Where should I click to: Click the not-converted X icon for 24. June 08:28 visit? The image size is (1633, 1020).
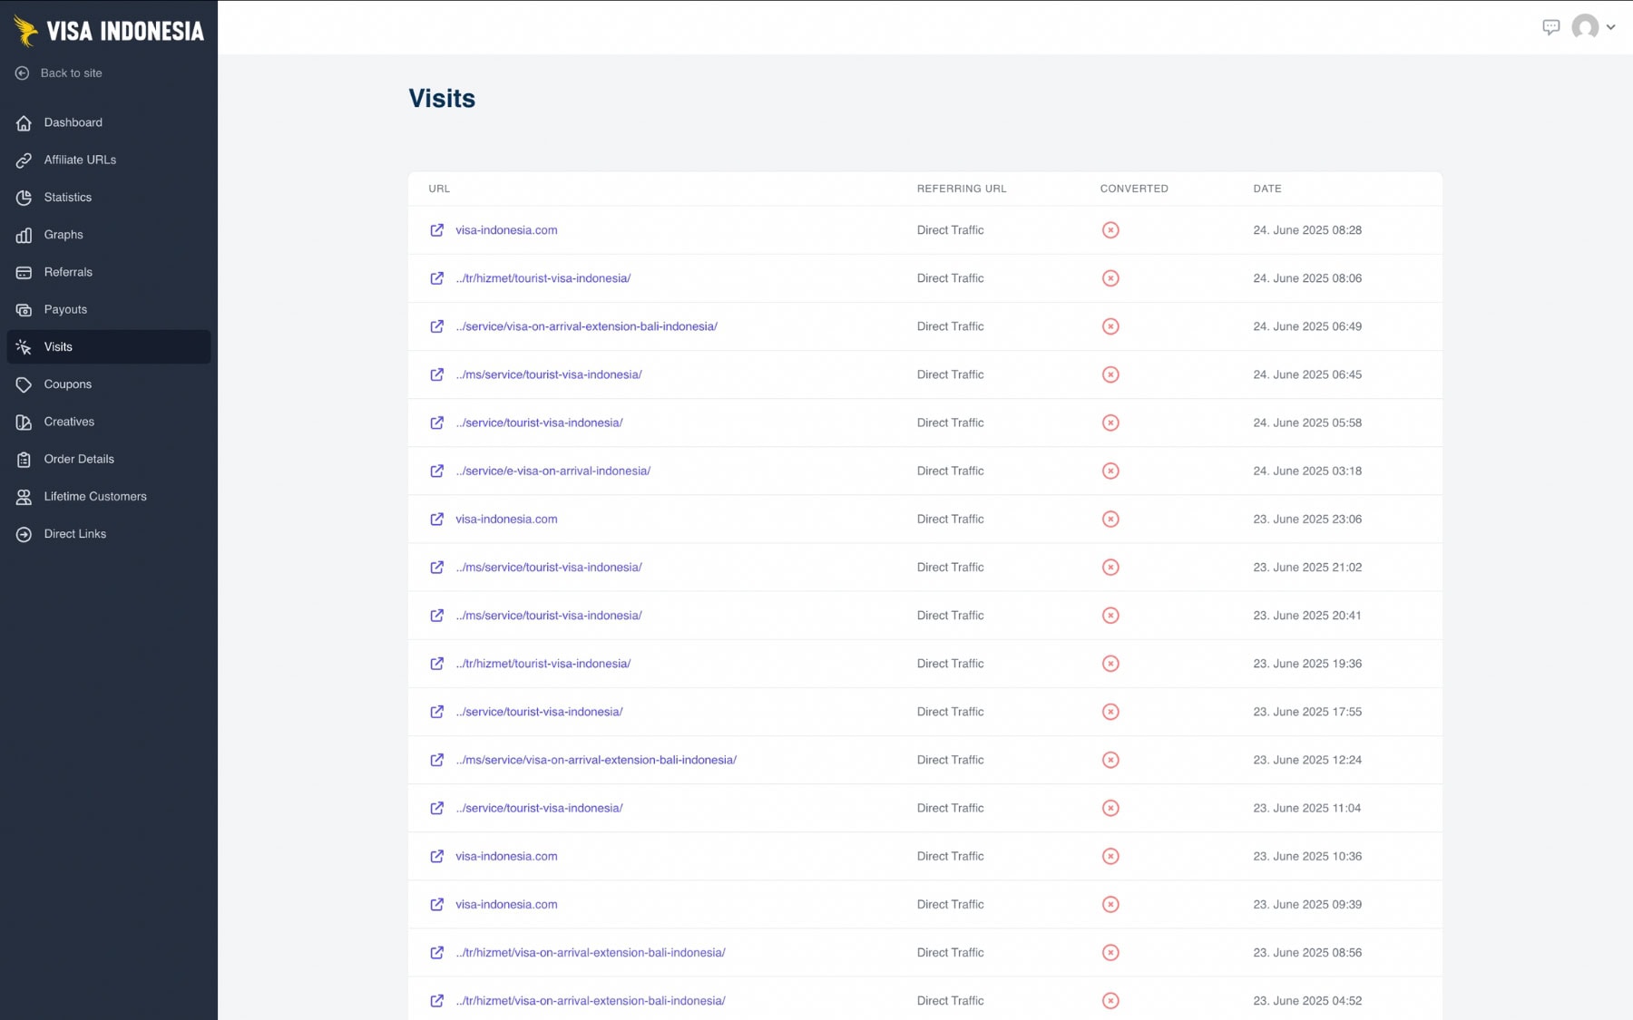click(x=1110, y=230)
